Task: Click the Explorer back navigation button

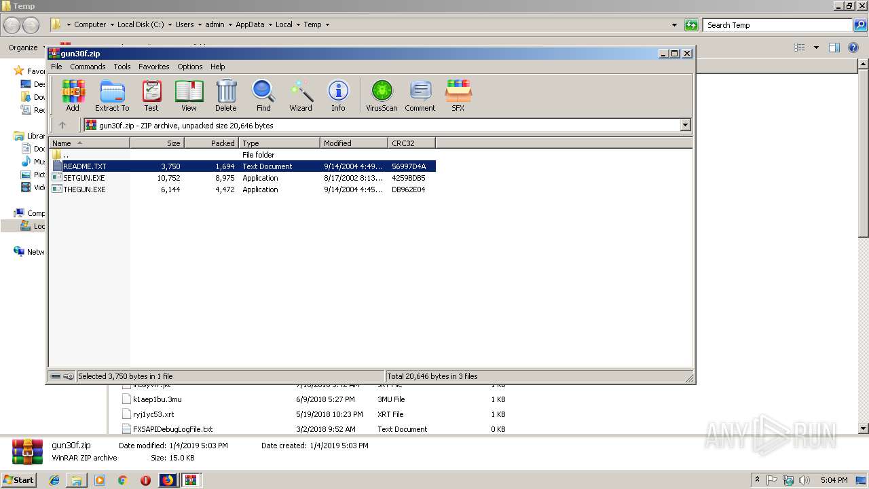Action: point(13,25)
